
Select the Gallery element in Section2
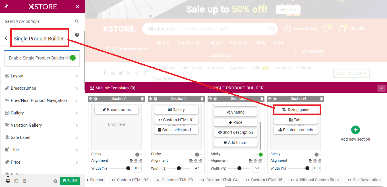tap(176, 110)
